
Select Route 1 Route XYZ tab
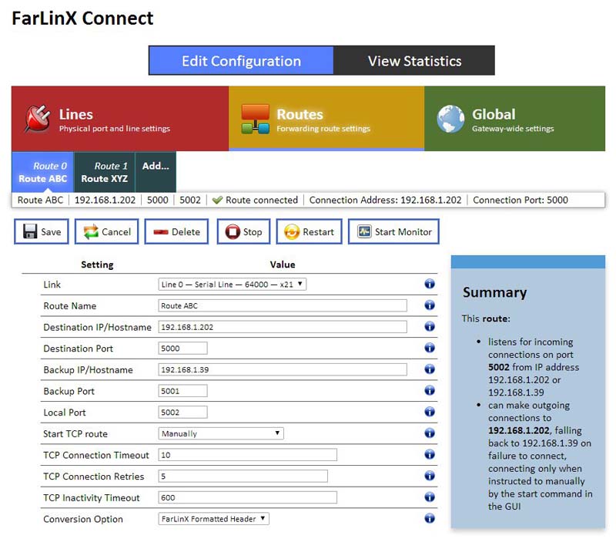(104, 172)
